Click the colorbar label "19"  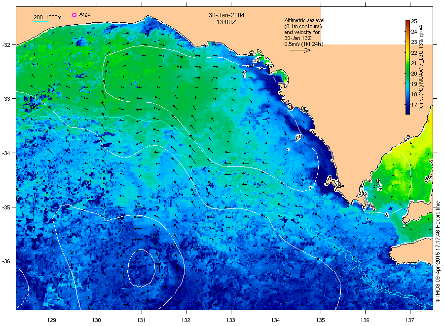pyautogui.click(x=414, y=84)
